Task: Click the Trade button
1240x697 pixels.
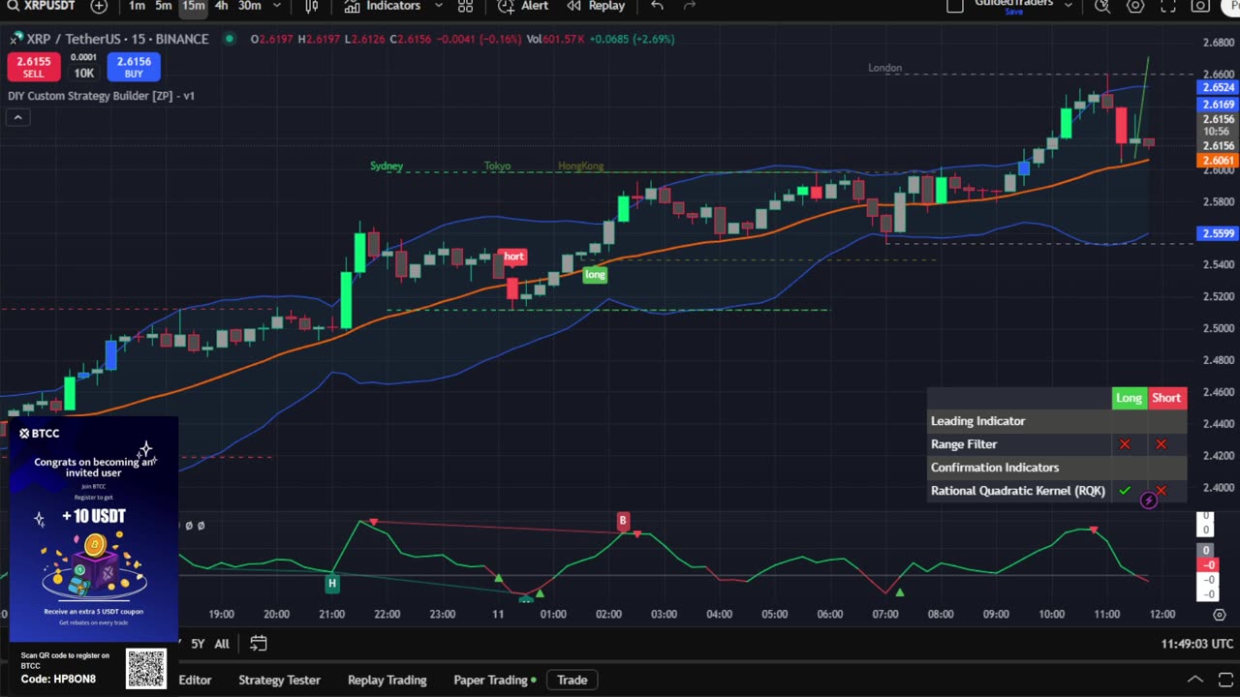Action: (x=572, y=680)
